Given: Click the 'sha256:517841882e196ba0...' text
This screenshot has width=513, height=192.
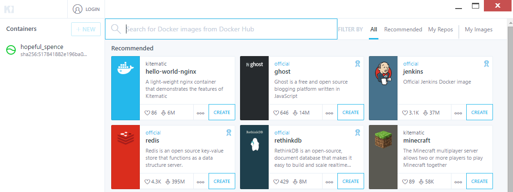Looking at the screenshot, I should 53,54.
